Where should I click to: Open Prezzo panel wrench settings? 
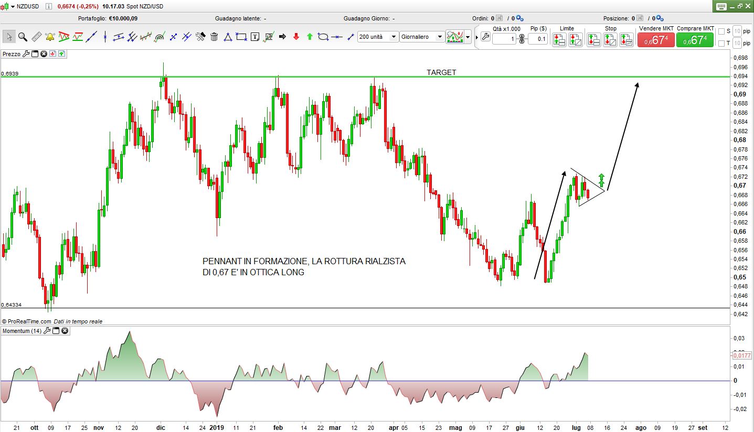pos(26,53)
